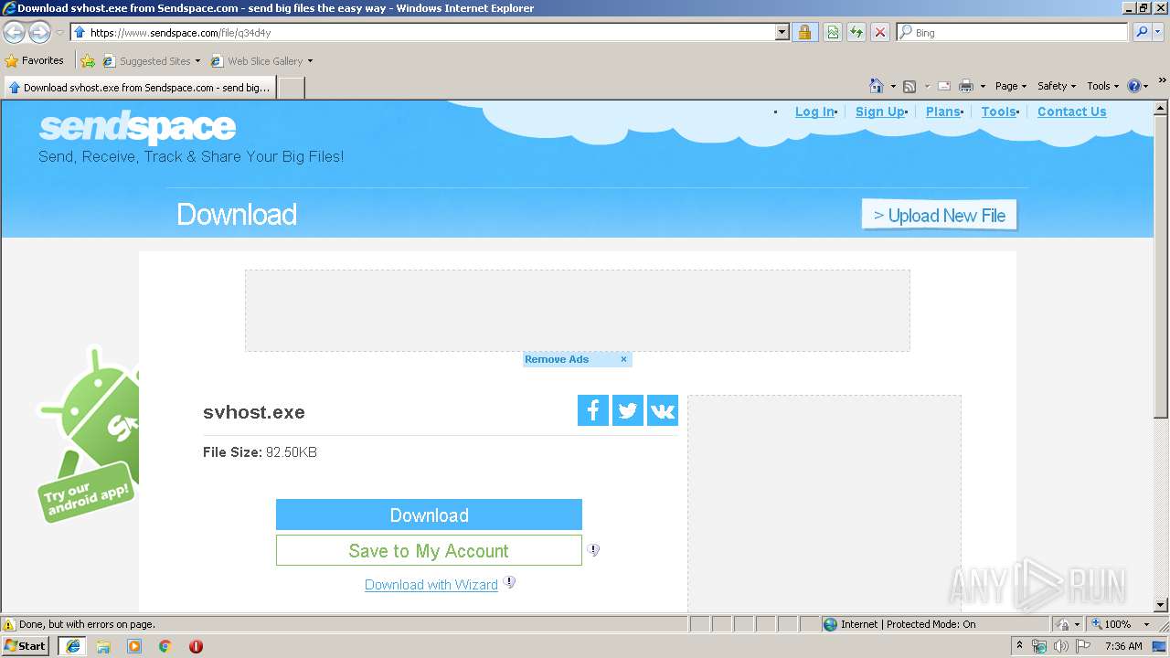Viewport: 1170px width, 658px height.
Task: Click the Feeds RSS toolbar icon
Action: coord(909,86)
